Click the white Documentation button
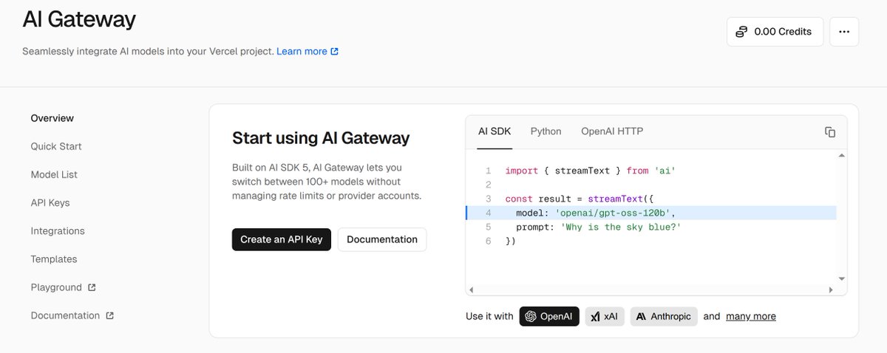 click(x=382, y=239)
